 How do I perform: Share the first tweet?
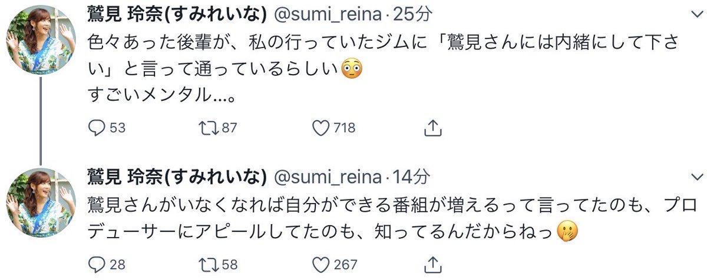(432, 128)
